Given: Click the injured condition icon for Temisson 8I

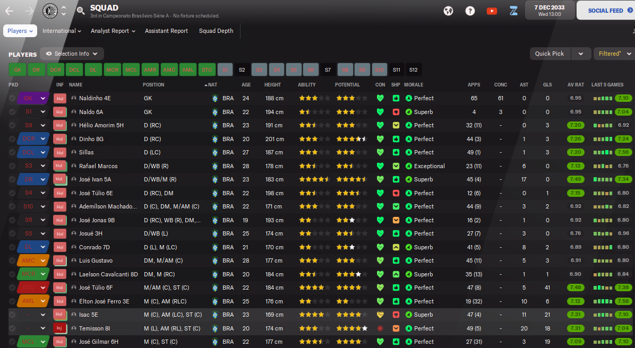Looking at the screenshot, I should [380, 328].
